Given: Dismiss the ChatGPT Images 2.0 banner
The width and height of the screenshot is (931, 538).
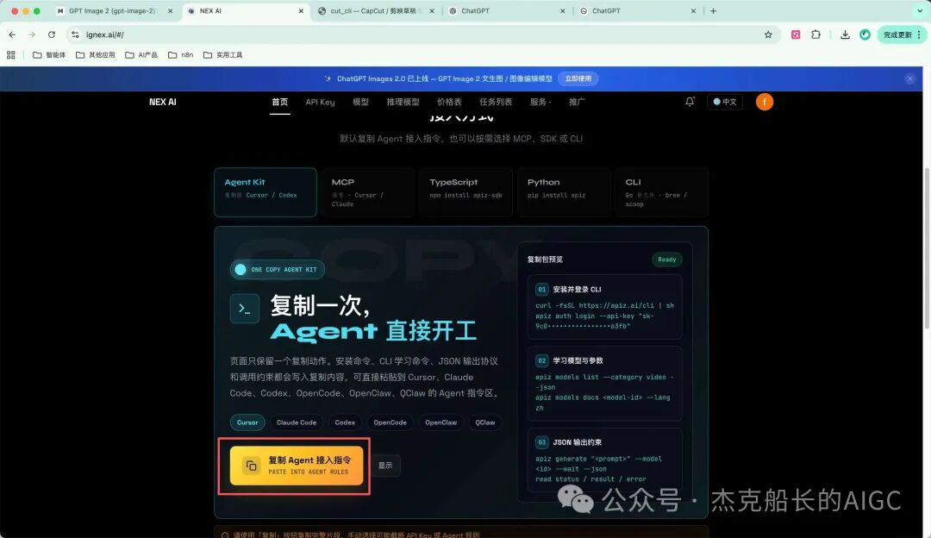Looking at the screenshot, I should (909, 78).
